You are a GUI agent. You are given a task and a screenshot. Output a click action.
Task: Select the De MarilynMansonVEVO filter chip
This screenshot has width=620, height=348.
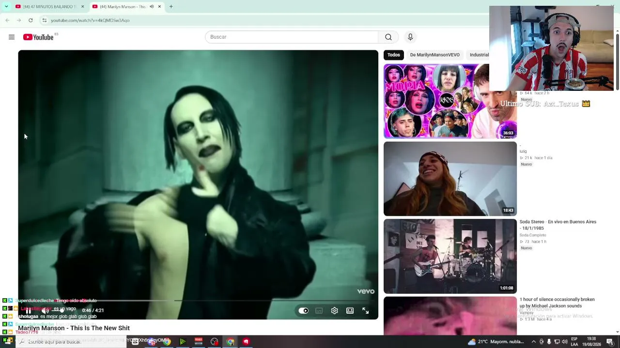click(x=435, y=55)
